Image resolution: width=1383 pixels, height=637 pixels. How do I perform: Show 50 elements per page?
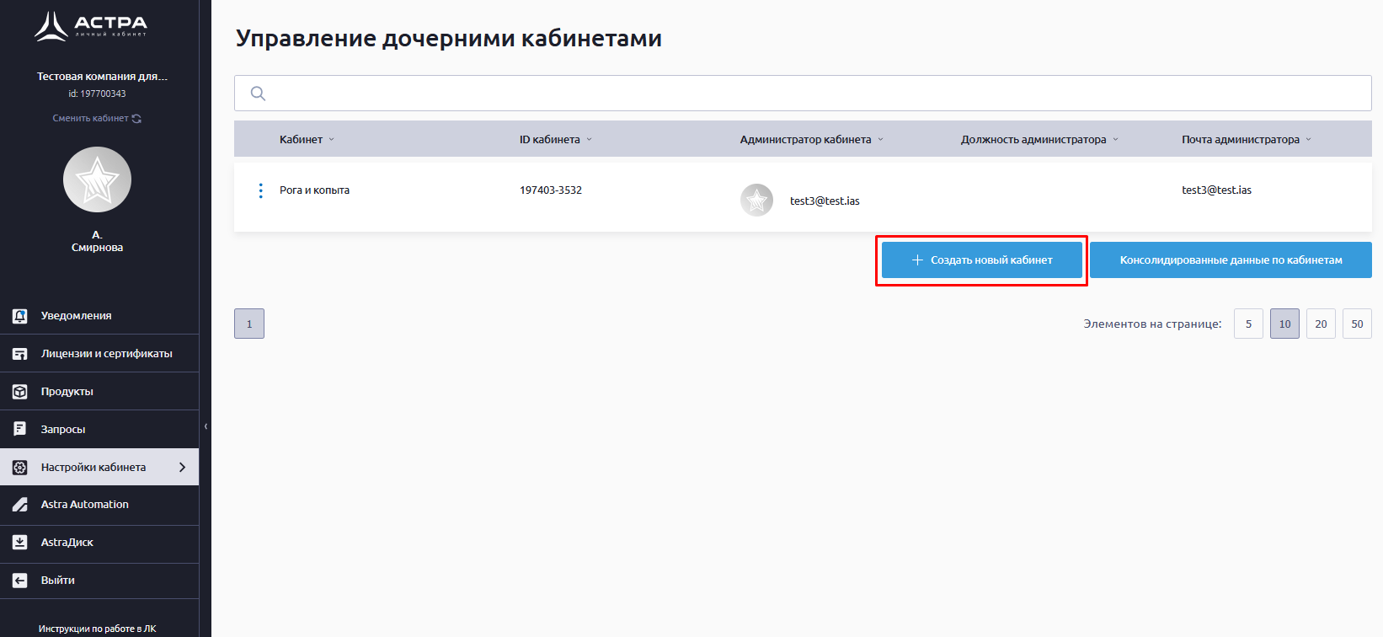(x=1357, y=324)
